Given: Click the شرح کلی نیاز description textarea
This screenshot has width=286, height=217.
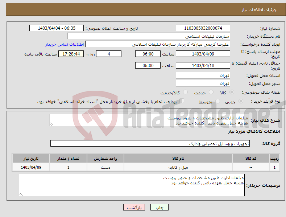Looking at the screenshot, I should point(149,120).
